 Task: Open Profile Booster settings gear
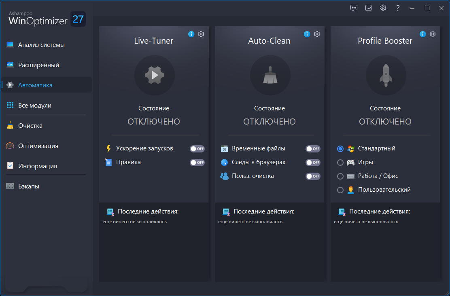coord(433,34)
